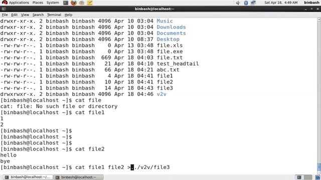Click the './v2v/file3' path on command line

(151, 167)
